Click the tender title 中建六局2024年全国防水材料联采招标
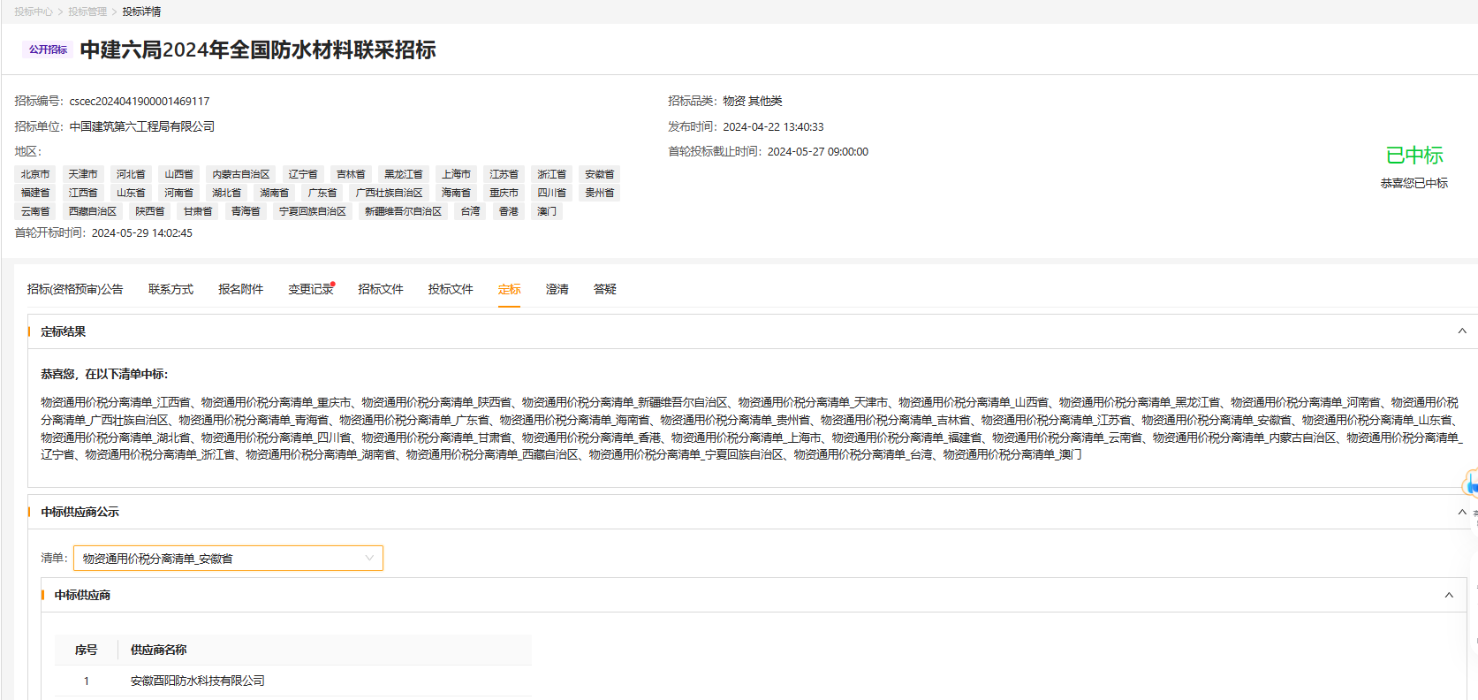The width and height of the screenshot is (1478, 700). (x=258, y=49)
